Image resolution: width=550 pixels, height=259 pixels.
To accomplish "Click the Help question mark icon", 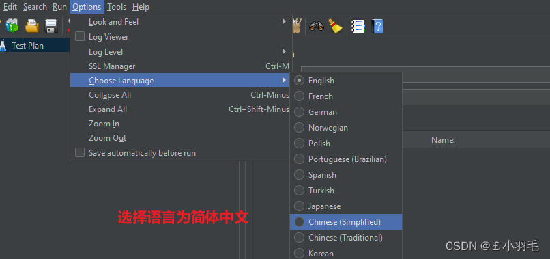I will pyautogui.click(x=377, y=27).
